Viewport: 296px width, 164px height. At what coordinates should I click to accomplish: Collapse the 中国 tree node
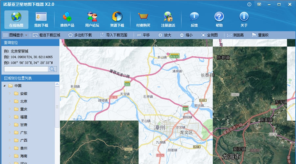tap(5, 86)
